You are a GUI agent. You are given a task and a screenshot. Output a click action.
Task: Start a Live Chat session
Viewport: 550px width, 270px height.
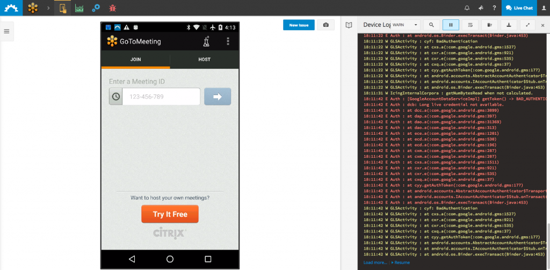(x=519, y=8)
